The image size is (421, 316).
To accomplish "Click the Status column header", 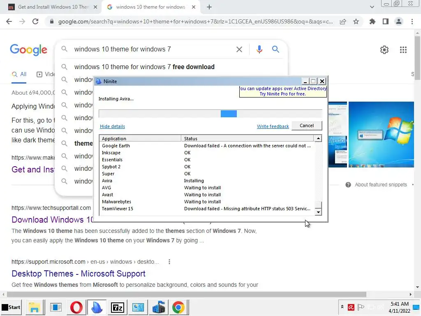I will (x=247, y=138).
